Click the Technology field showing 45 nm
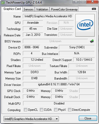 [33, 29]
